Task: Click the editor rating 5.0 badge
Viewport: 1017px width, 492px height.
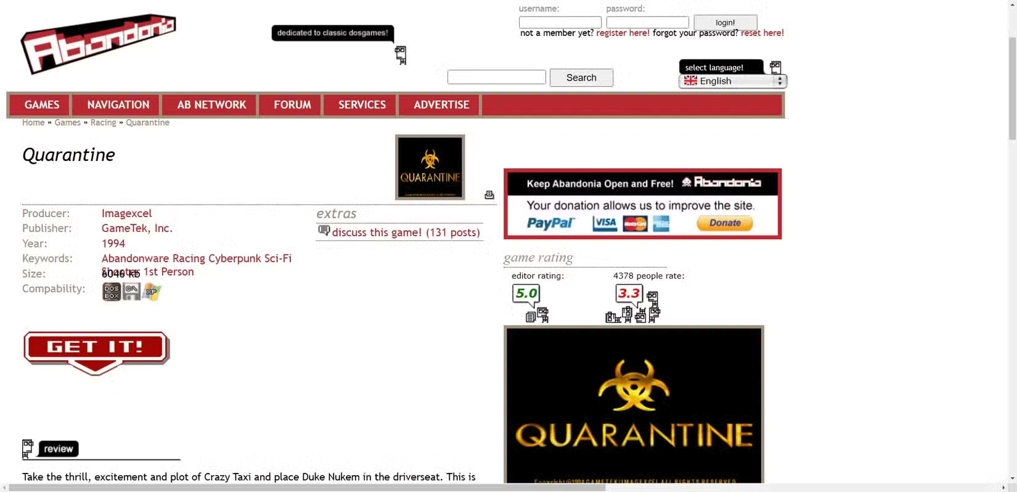Action: (526, 294)
